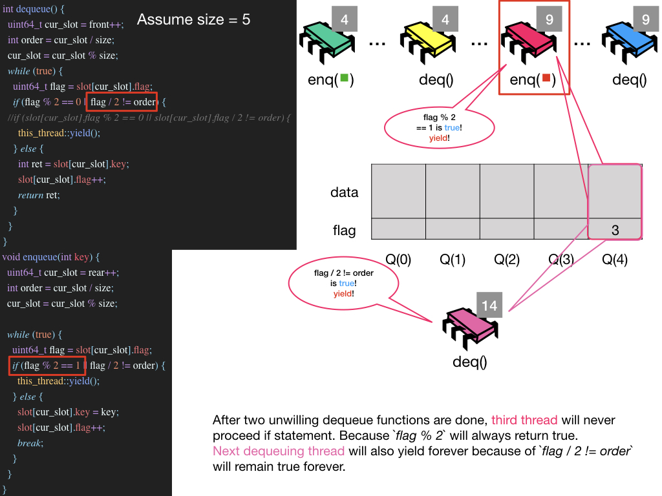Viewport: 662px width, 496px height.
Task: Click the pink thread chip icon
Action: pyautogui.click(x=470, y=329)
